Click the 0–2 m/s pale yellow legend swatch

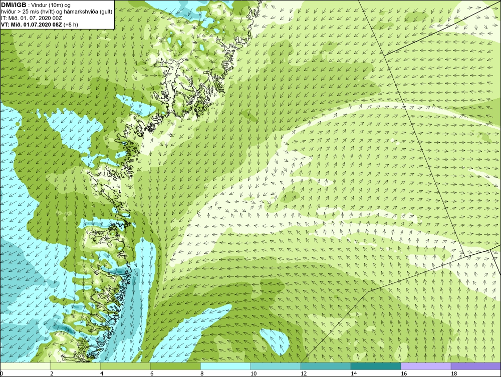tap(25, 366)
